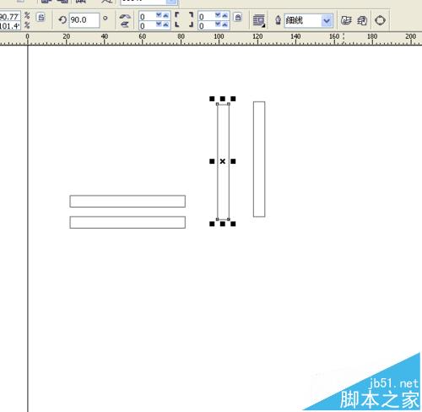Click the bottom-left selection handle

(x=212, y=224)
